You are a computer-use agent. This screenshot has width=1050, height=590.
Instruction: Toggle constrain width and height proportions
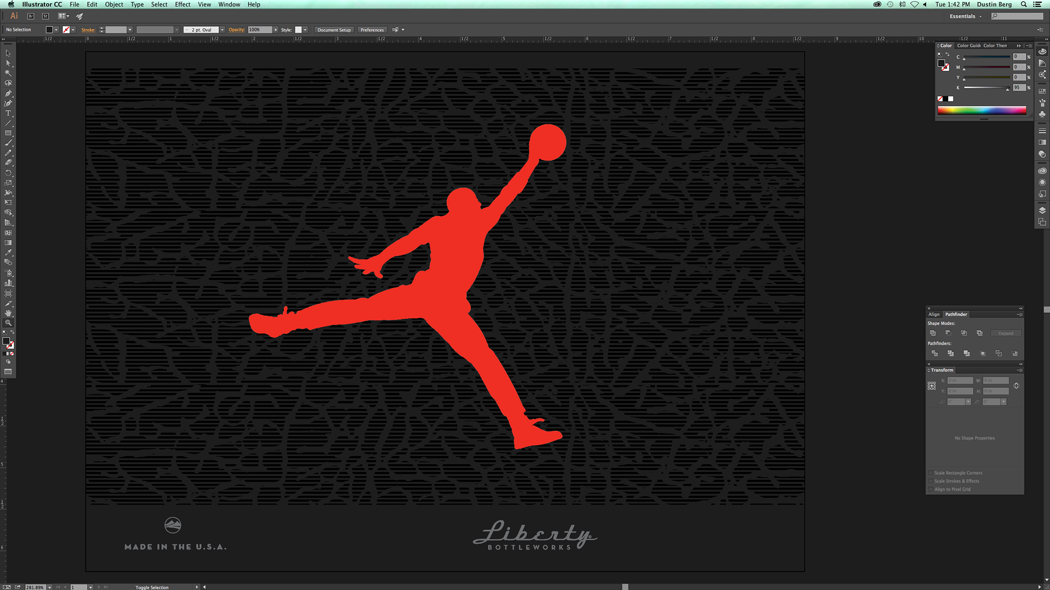tap(1016, 386)
